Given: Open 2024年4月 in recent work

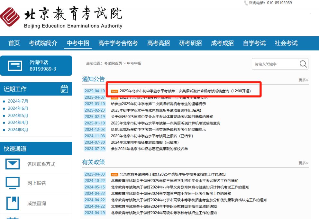Looking at the screenshot, I should click(x=18, y=123).
